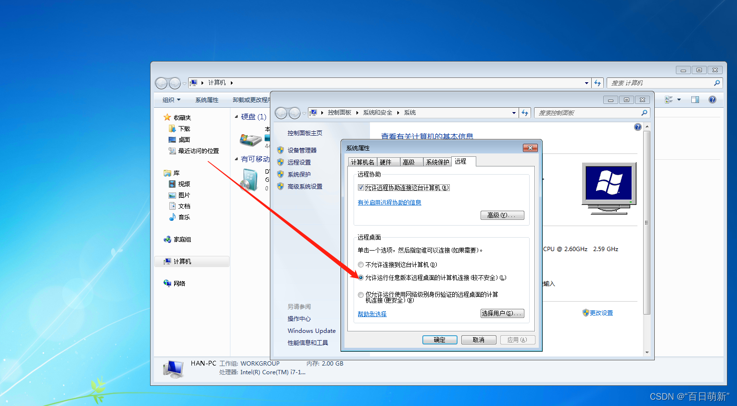Open the help icon in the Explorer toolbar

tap(712, 100)
